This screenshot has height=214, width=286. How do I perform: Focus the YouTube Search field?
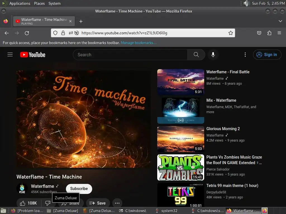(130, 55)
